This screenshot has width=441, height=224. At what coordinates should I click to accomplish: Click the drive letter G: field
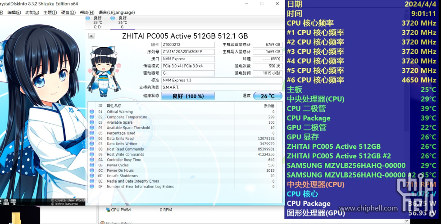(x=188, y=73)
